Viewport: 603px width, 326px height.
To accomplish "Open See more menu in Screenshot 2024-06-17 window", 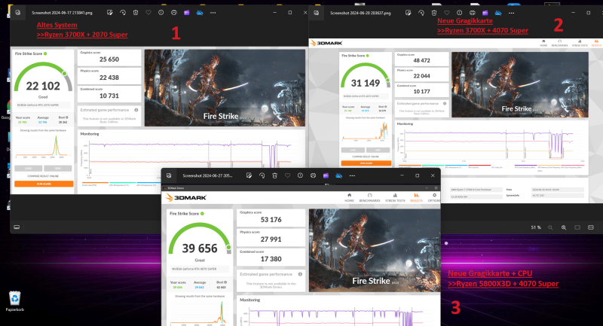I will [x=213, y=13].
